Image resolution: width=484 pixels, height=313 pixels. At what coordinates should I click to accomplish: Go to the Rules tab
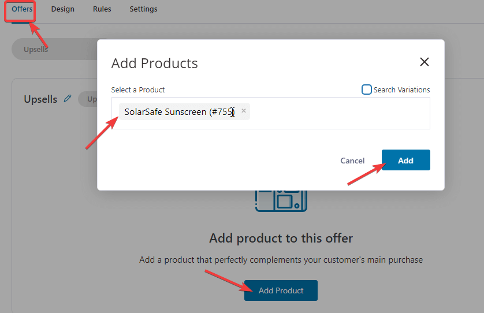[102, 9]
